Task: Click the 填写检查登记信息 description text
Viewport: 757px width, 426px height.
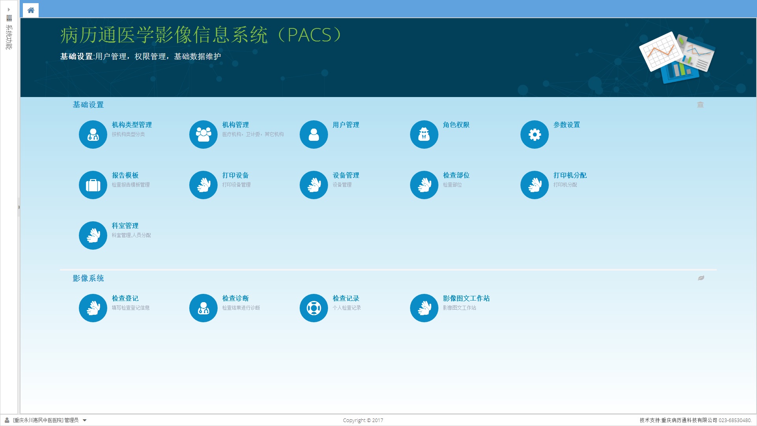Action: pyautogui.click(x=131, y=308)
